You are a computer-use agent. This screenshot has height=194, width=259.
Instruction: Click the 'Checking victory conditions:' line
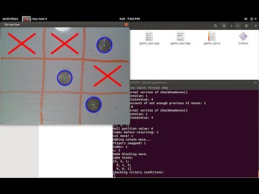[x=138, y=172]
